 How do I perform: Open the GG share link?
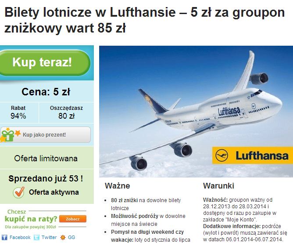[71, 237]
